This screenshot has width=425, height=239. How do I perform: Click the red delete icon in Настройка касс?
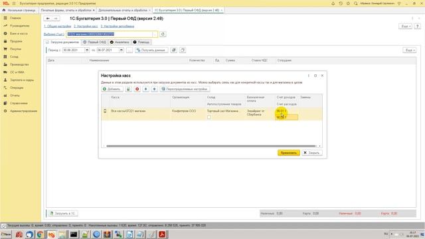coord(137,89)
